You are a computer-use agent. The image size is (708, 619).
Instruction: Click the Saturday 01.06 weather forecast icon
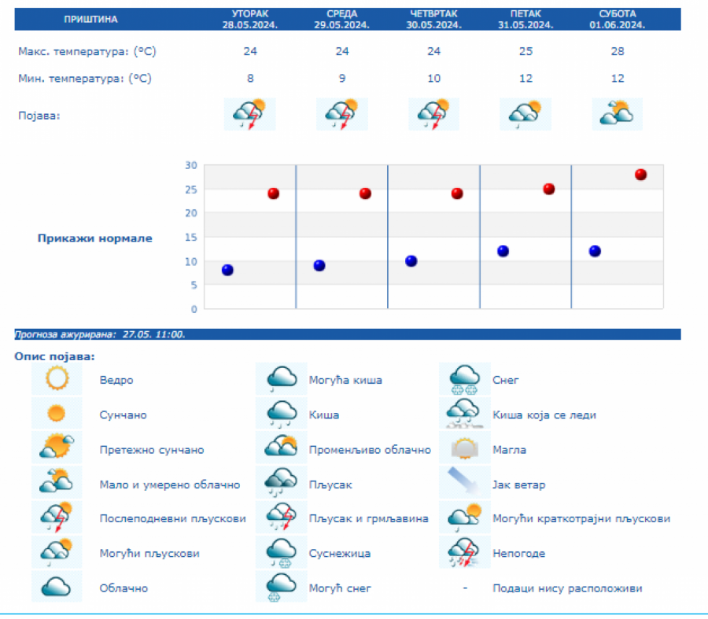[x=617, y=114]
